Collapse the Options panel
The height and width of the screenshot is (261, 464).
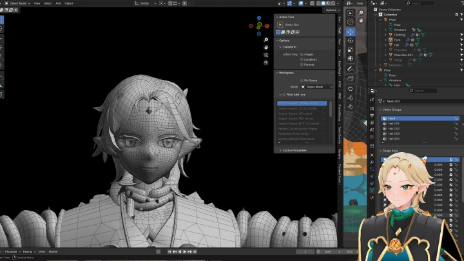(277, 41)
